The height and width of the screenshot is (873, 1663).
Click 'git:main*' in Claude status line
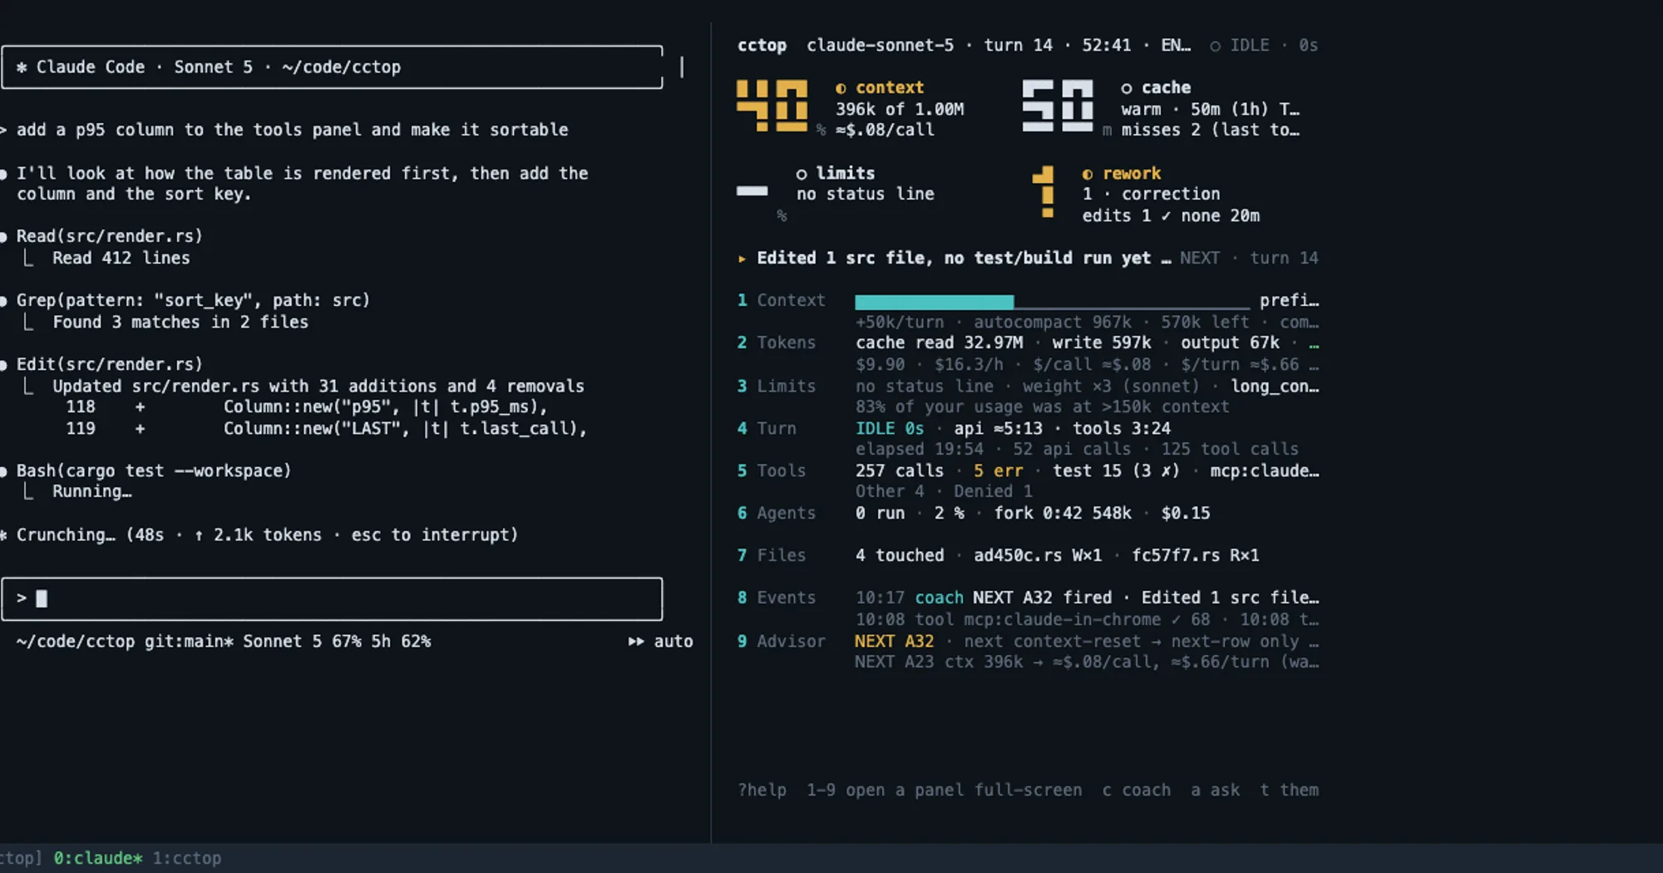(189, 641)
